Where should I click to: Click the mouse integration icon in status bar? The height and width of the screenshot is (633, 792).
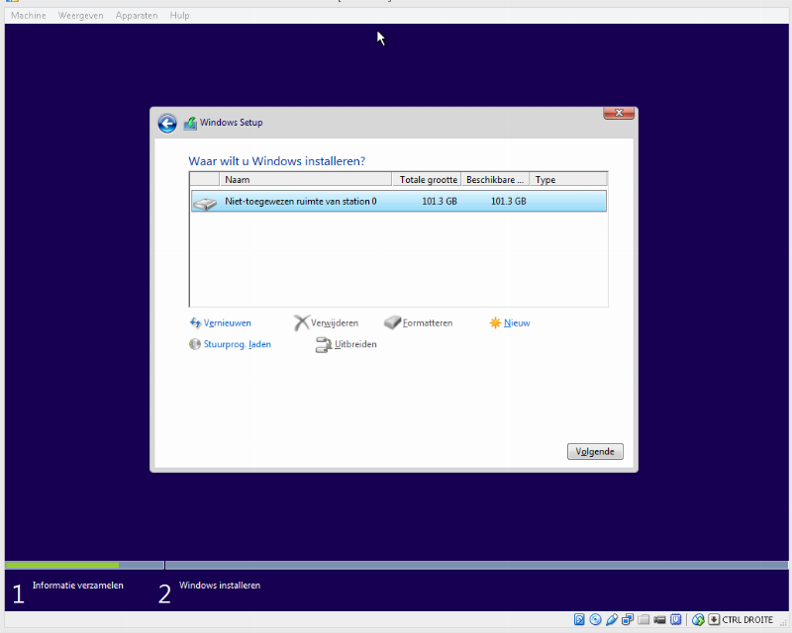pyautogui.click(x=698, y=619)
